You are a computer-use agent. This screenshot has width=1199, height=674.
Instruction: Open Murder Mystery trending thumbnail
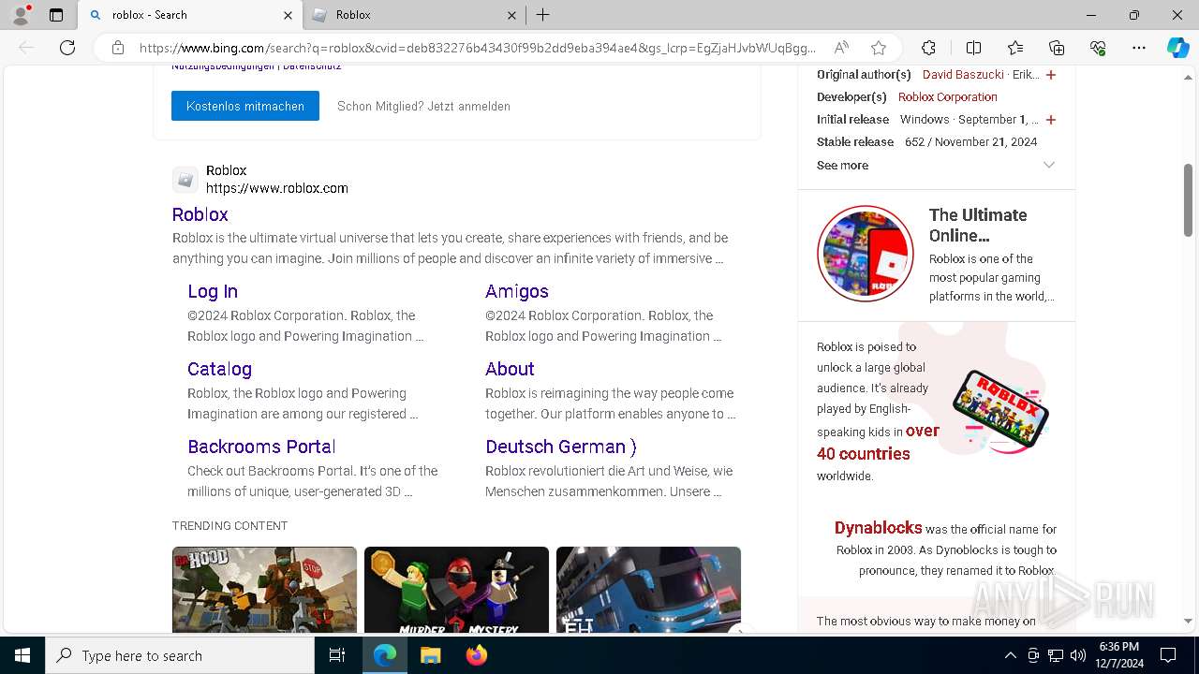pos(456,590)
